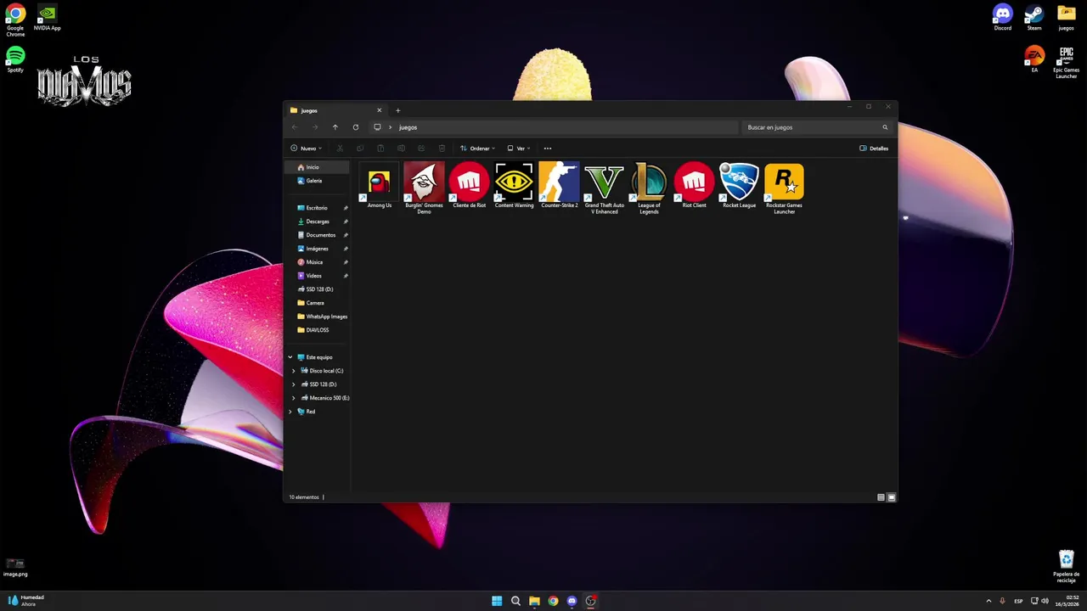Collapse the Este equipo tree node
Screen dimensions: 1087x611
coord(290,357)
